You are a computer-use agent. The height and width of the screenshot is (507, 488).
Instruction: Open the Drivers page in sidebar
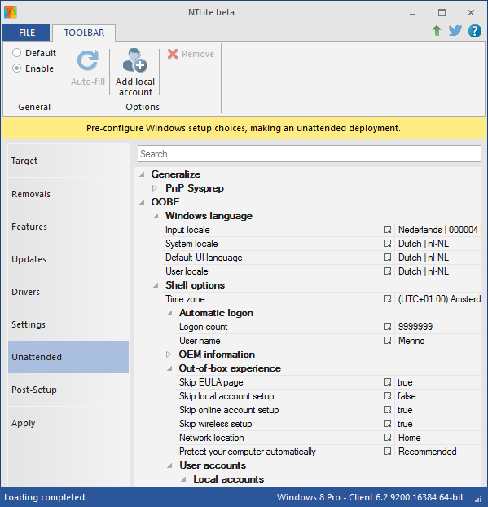pyautogui.click(x=68, y=292)
